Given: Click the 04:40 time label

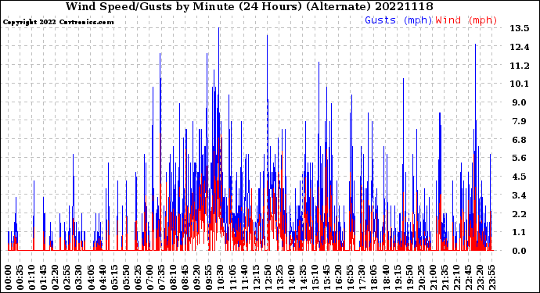Looking at the screenshot, I should pyautogui.click(x=103, y=277).
